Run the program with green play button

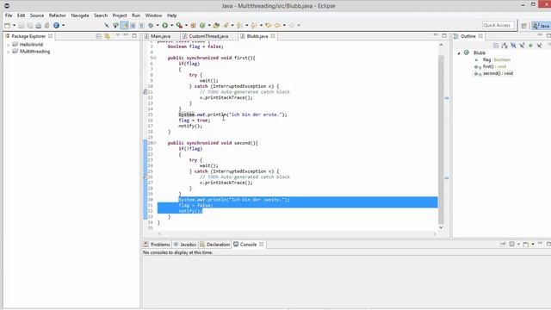click(x=164, y=25)
